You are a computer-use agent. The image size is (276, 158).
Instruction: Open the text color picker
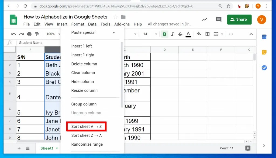(x=188, y=34)
